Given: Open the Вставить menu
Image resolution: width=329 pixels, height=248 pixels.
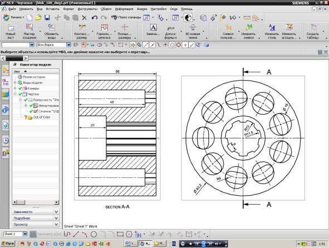Looking at the screenshot, I should tap(53, 9).
